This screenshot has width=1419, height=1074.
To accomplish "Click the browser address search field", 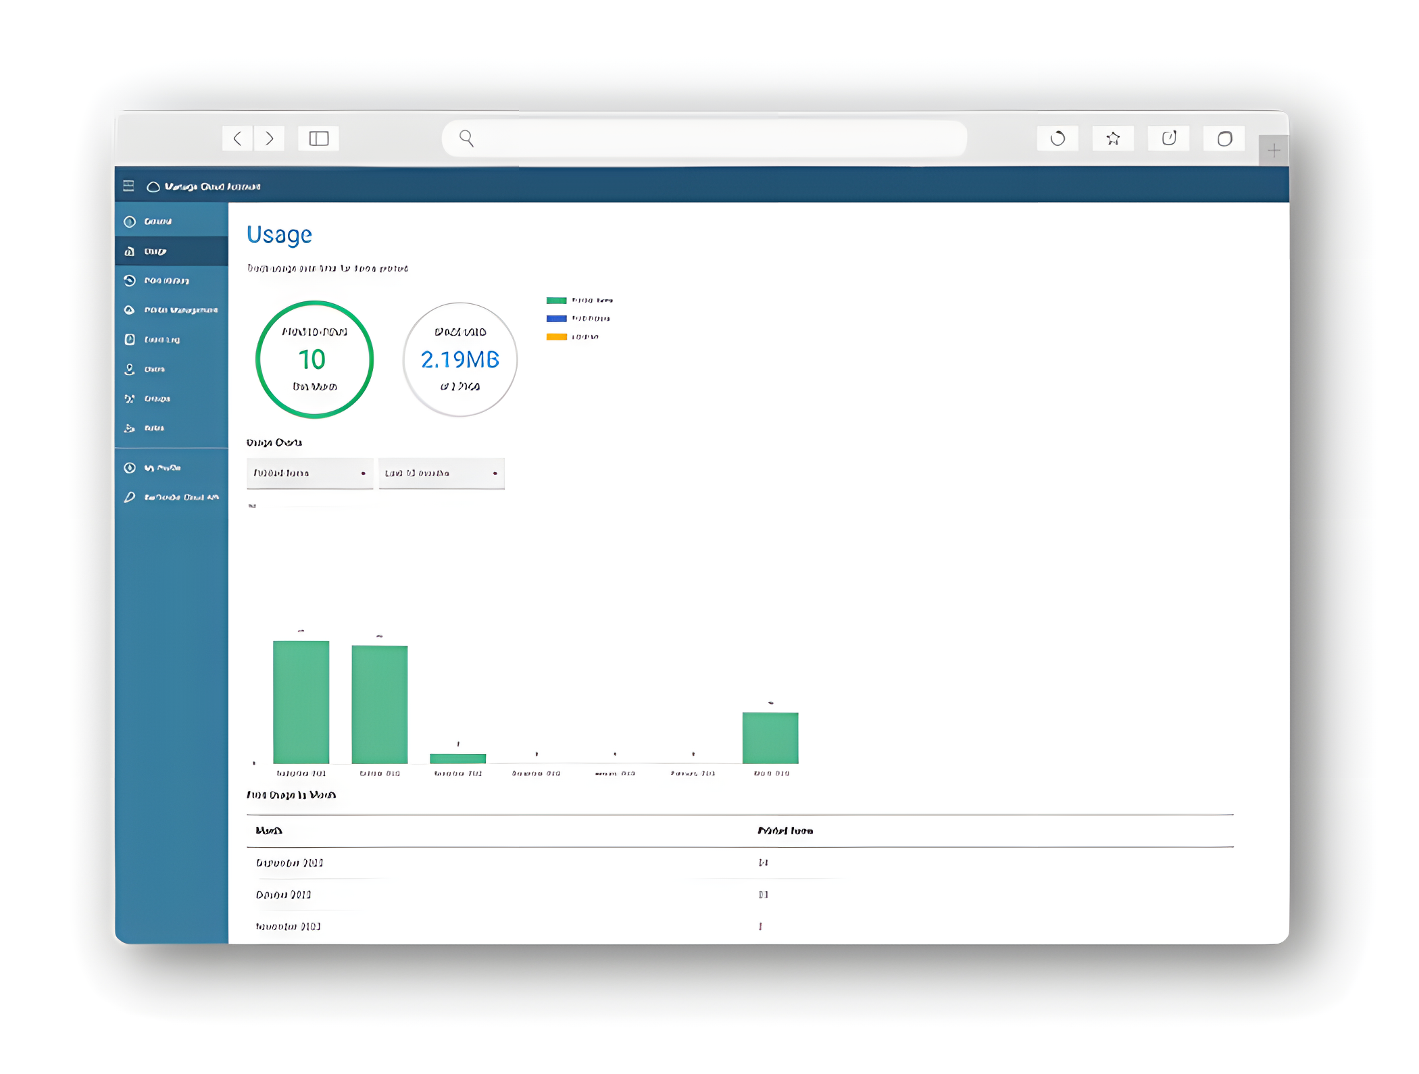I will click(x=703, y=138).
